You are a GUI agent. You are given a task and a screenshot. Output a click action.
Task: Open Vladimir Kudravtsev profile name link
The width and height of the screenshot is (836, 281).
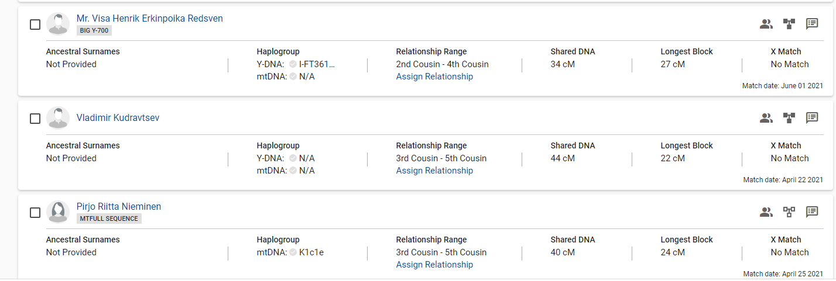118,118
